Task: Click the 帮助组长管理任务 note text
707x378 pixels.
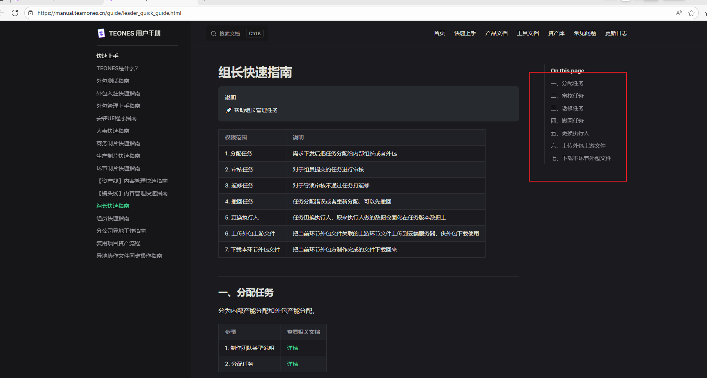Action: tap(256, 110)
